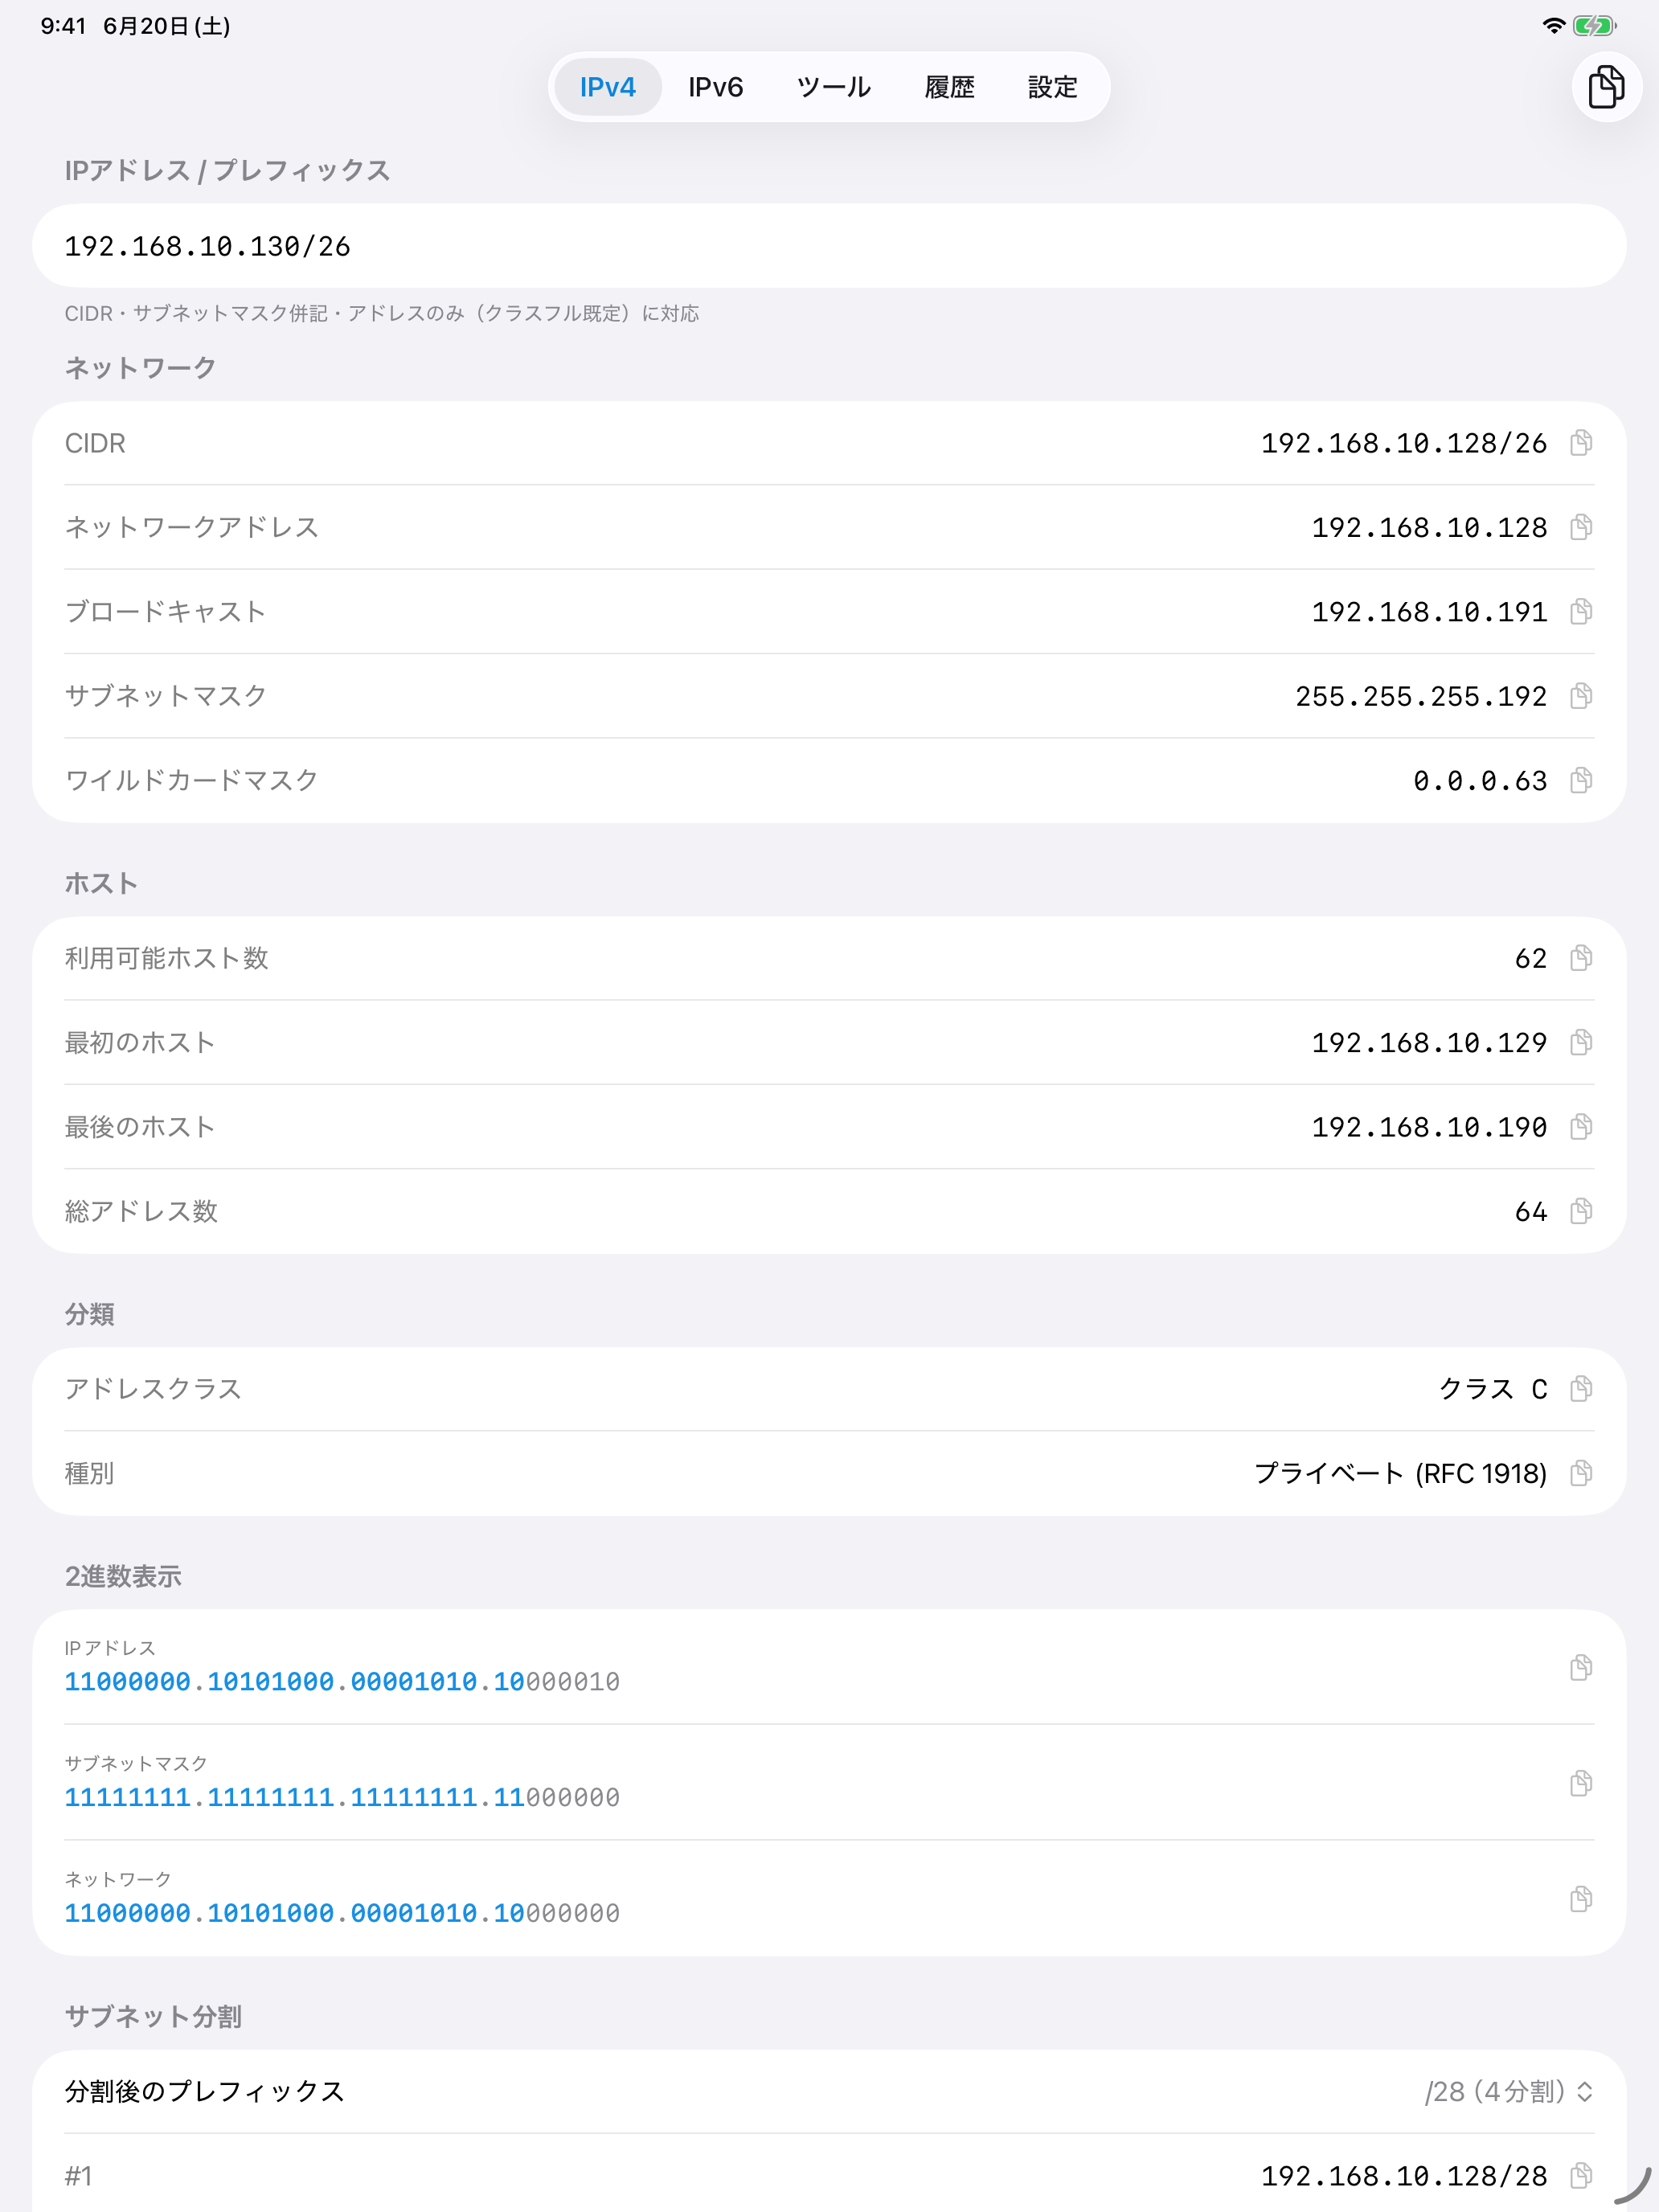Select the binary mask 11111111.11111111.11111111.11000000
This screenshot has width=1659, height=2212.
[x=342, y=1798]
